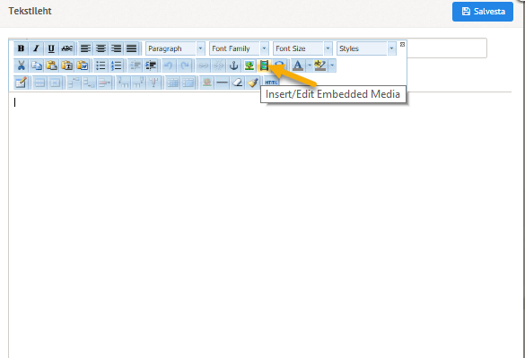Toggle strikethrough formatting

[67, 48]
